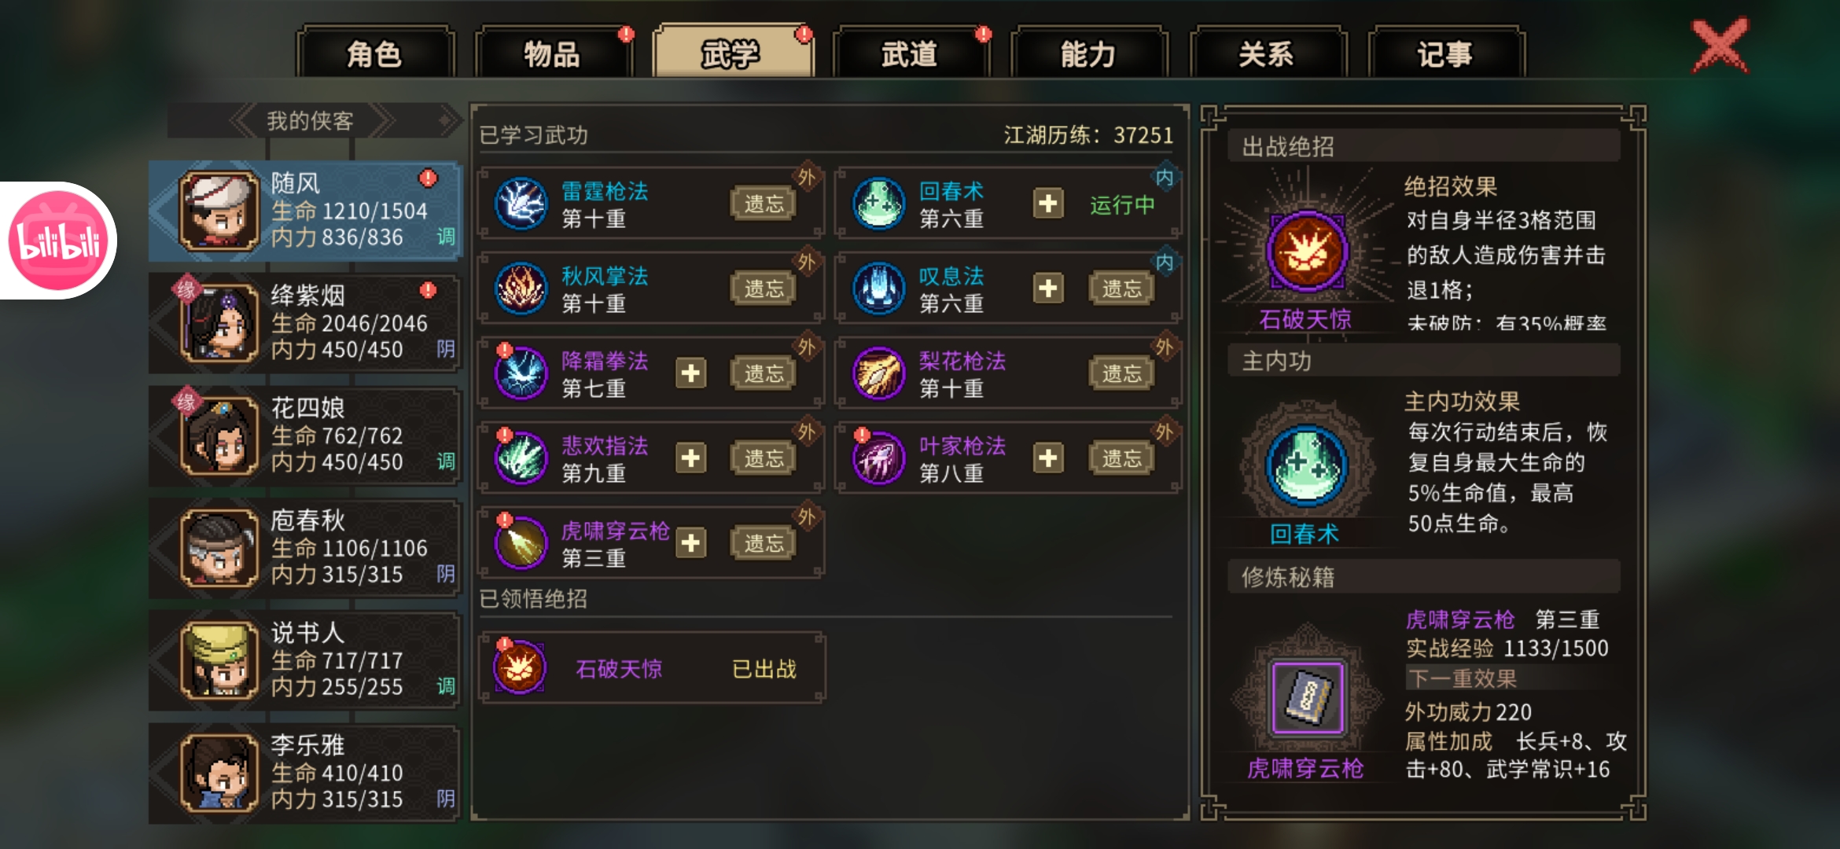
Task: Select the 秋风掌法 skill icon
Action: 521,289
